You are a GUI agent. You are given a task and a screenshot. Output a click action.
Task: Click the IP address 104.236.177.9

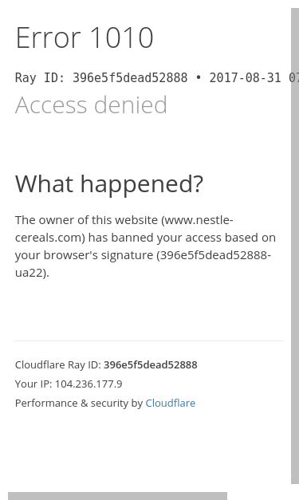point(89,384)
